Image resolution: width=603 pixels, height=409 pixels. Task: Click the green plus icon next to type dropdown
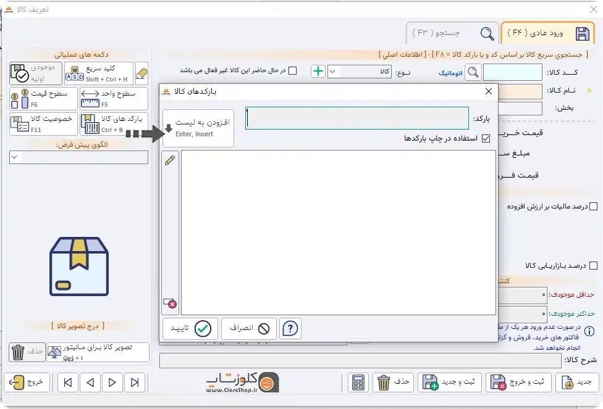[318, 72]
